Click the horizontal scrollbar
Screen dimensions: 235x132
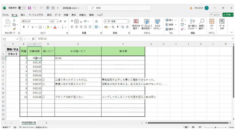[188, 123]
